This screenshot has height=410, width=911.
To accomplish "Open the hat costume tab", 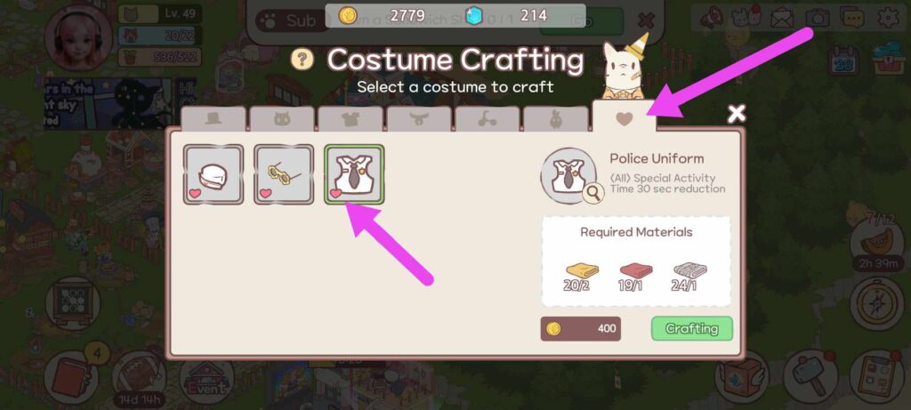I will 214,119.
